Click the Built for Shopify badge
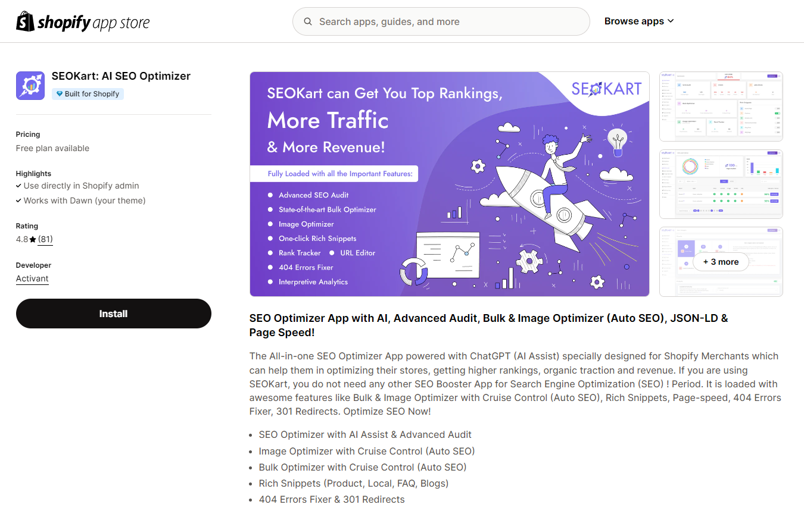 [88, 94]
